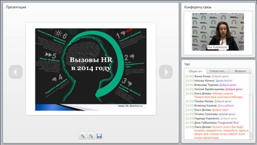Screen dimensions: 257x145
Task: Save the presentation using the floppy disk icon
Action: point(99,136)
